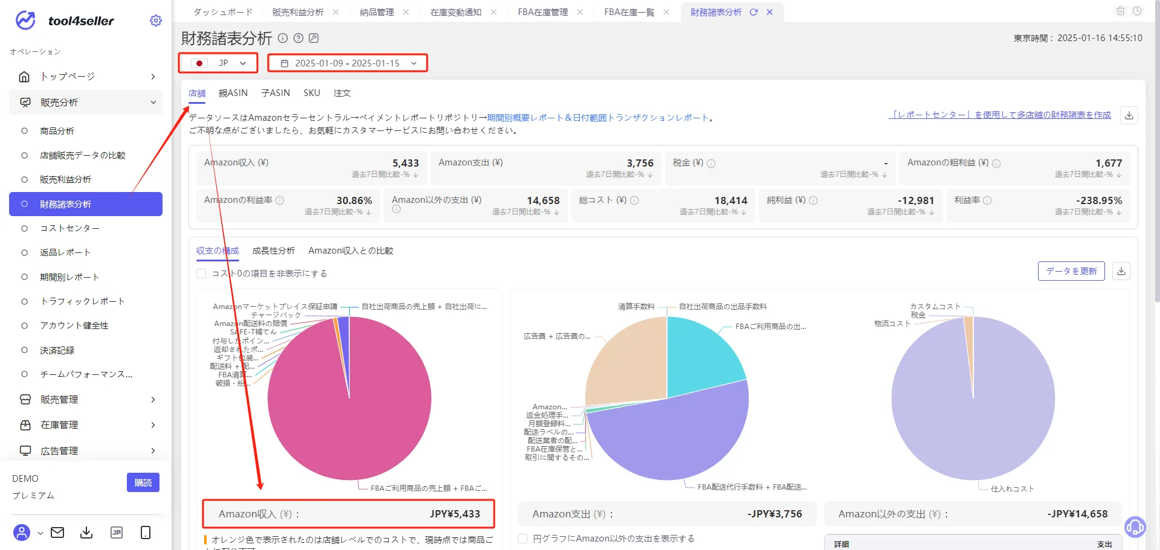Download chart data next to データを更新
Viewport: 1160px width, 550px height.
pyautogui.click(x=1121, y=271)
